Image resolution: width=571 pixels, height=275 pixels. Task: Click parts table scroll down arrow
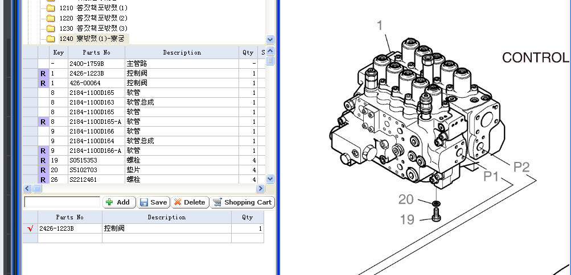(270, 178)
